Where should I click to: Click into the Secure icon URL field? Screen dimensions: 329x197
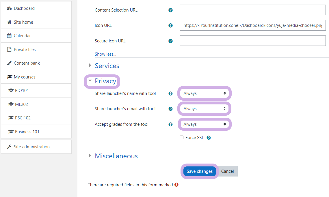tap(252, 41)
